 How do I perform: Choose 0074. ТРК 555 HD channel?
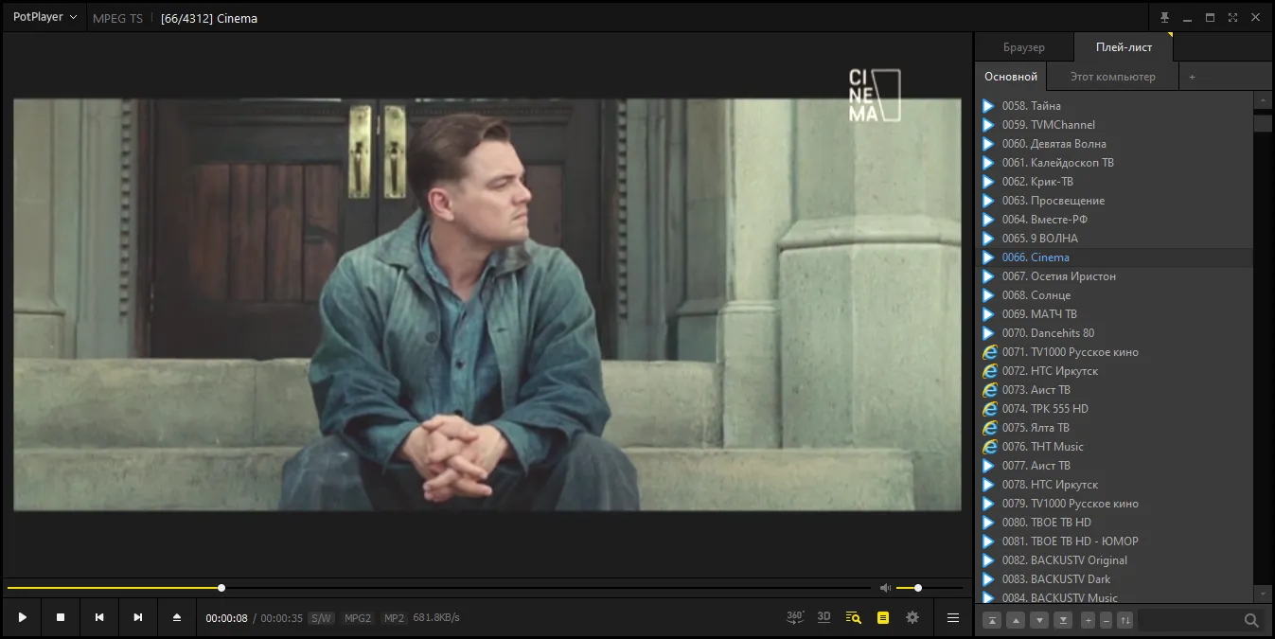tap(1113, 409)
